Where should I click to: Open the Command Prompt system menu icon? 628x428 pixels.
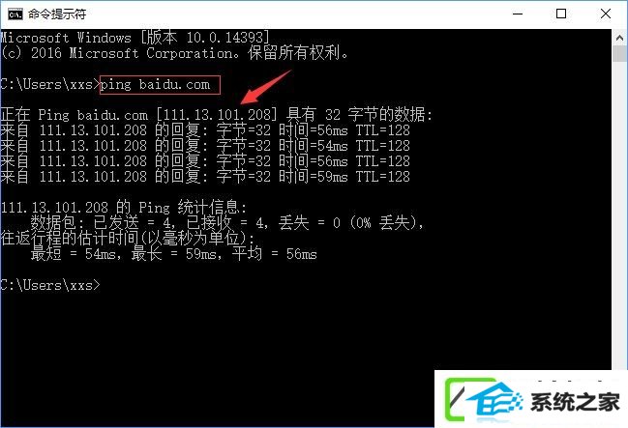[15, 14]
